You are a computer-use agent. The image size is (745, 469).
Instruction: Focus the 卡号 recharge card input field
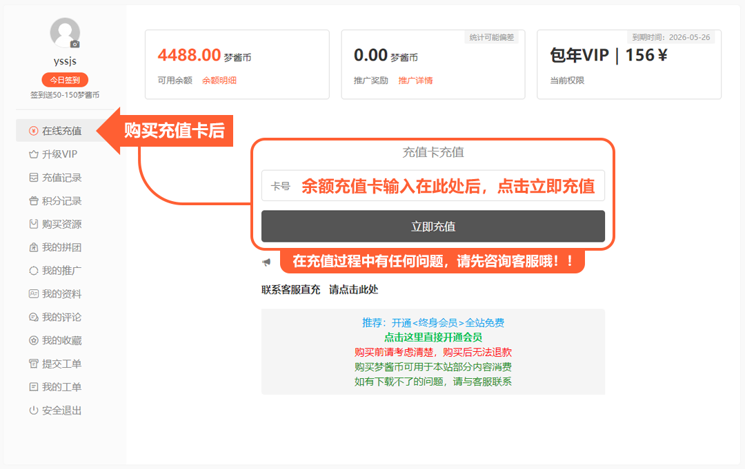point(448,186)
